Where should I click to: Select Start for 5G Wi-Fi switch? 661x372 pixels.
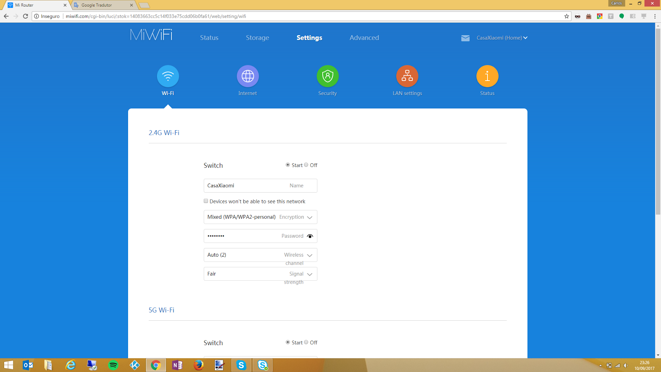(288, 342)
